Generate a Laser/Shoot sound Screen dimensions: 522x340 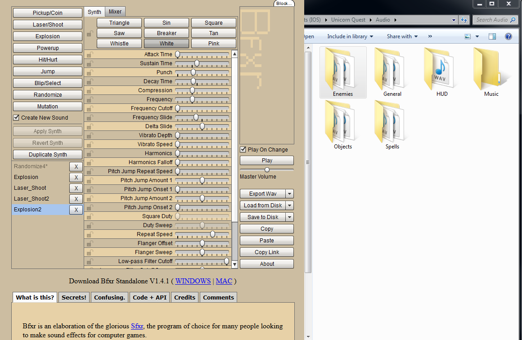[48, 24]
